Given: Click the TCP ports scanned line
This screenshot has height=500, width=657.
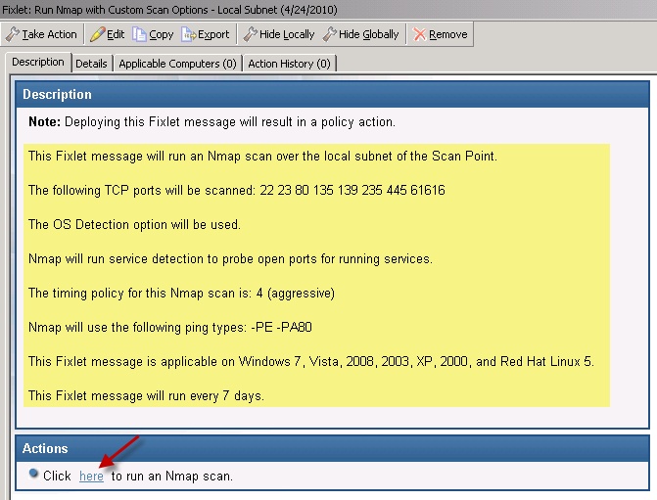Looking at the screenshot, I should point(237,190).
